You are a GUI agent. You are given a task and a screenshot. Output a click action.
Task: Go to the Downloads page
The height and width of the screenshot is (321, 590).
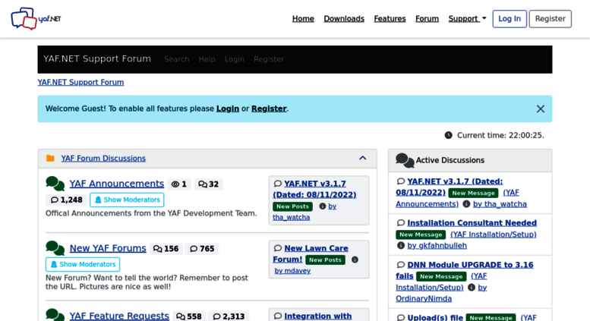click(x=344, y=19)
